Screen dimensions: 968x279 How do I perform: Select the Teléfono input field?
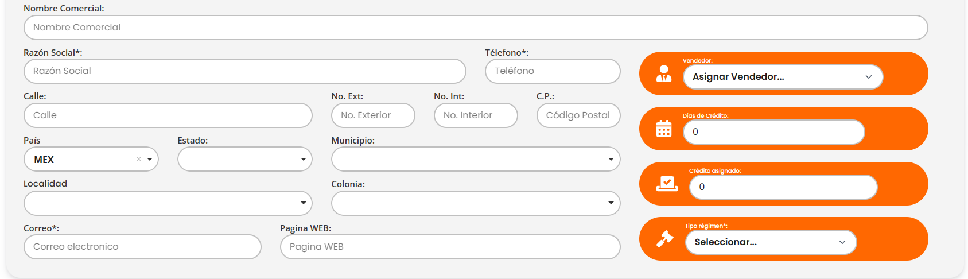point(552,71)
